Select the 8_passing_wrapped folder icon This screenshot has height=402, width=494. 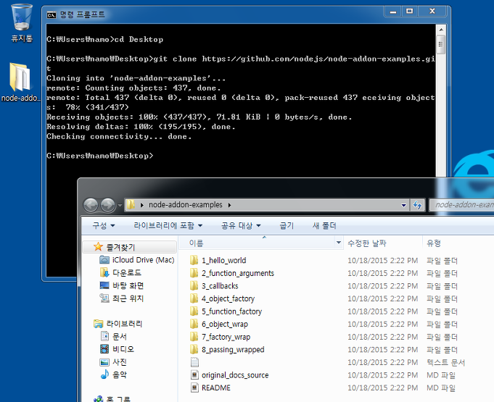[194, 349]
